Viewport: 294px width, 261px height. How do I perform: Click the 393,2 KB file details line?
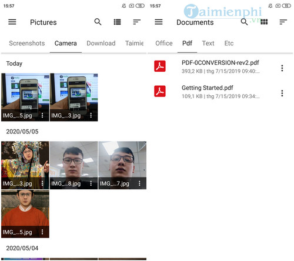(x=220, y=71)
